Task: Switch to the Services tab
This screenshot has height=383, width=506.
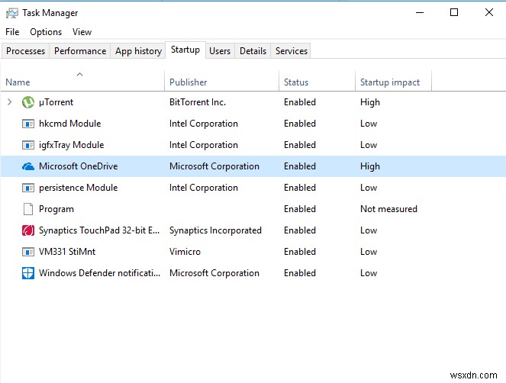Action: [292, 51]
